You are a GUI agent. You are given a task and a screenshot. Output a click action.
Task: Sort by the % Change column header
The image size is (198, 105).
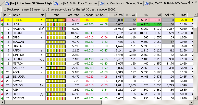tap(101, 15)
